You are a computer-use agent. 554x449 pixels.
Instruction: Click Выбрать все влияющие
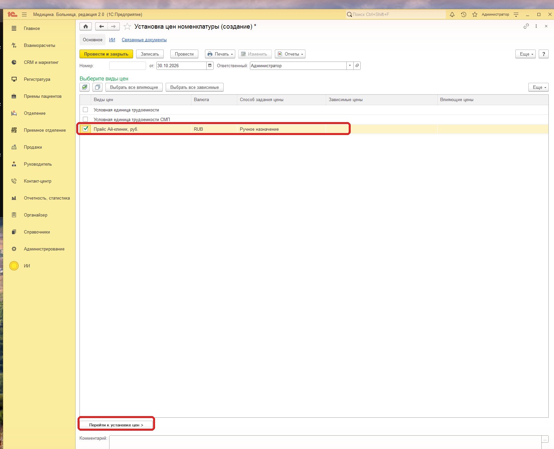click(134, 87)
